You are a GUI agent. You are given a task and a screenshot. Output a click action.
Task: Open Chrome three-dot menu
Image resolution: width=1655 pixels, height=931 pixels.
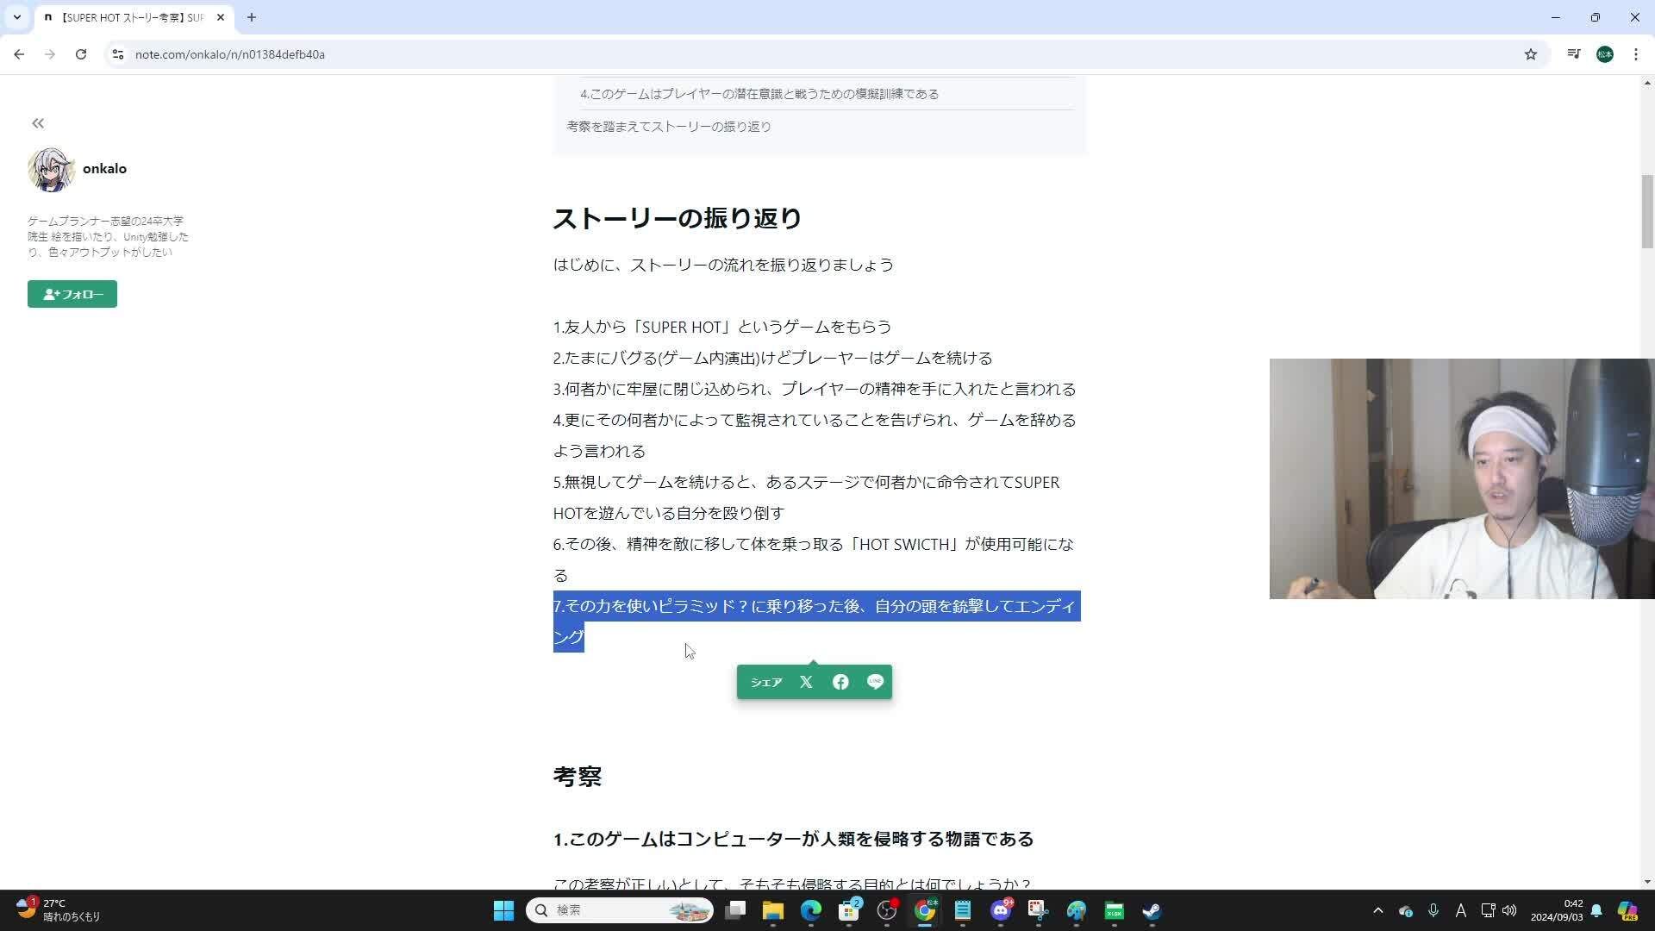tap(1636, 54)
